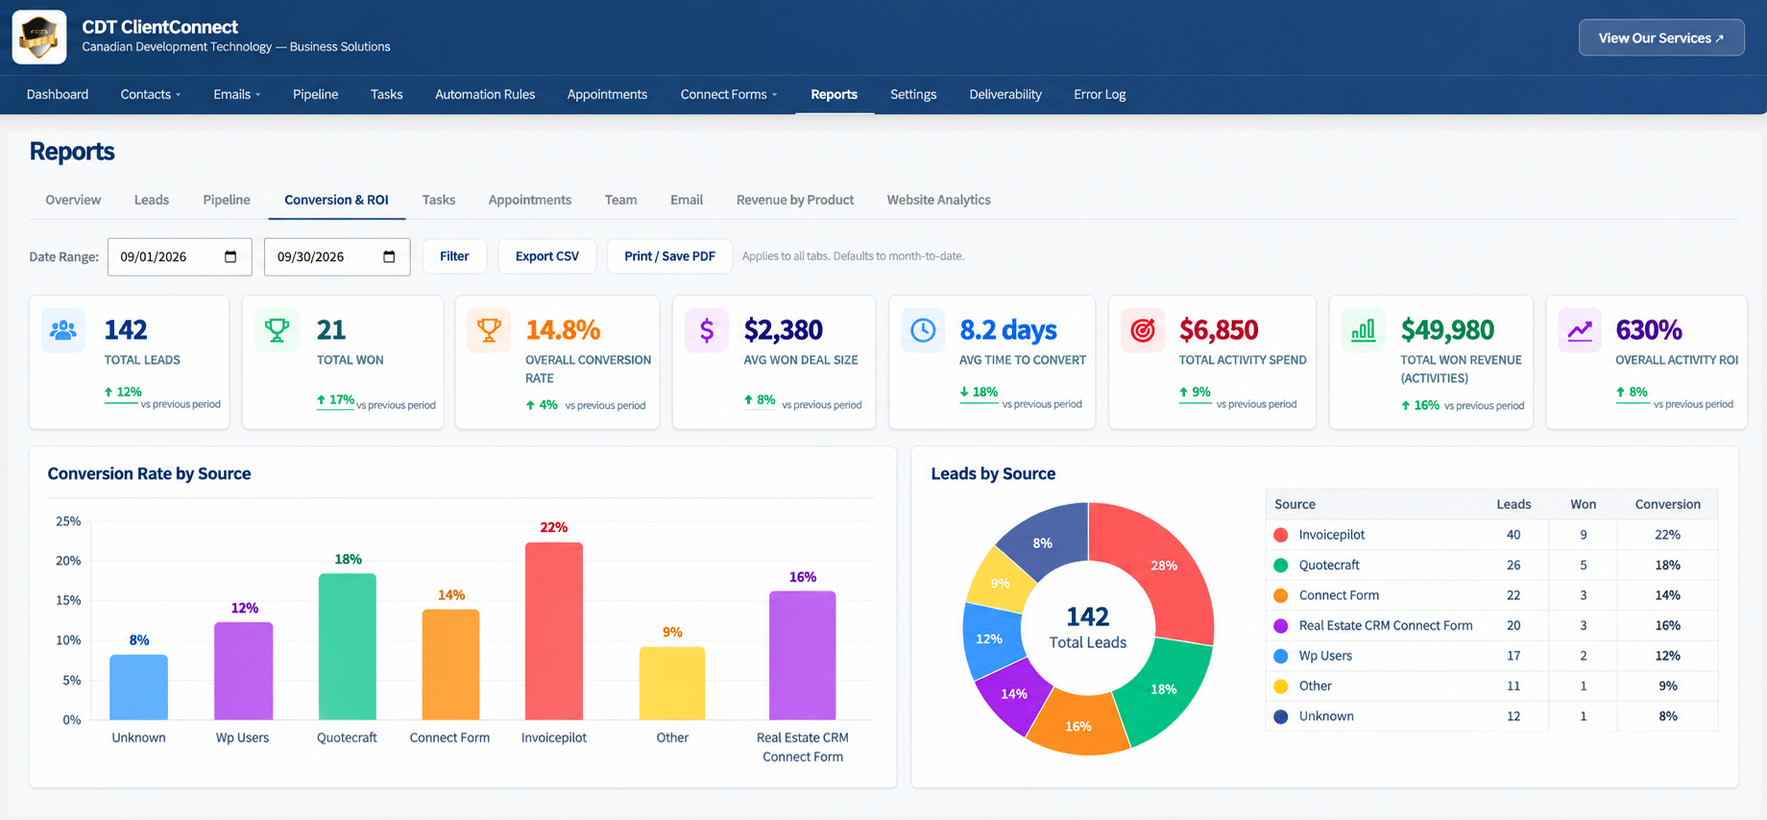
Task: Click Export CSV button
Action: 547,256
